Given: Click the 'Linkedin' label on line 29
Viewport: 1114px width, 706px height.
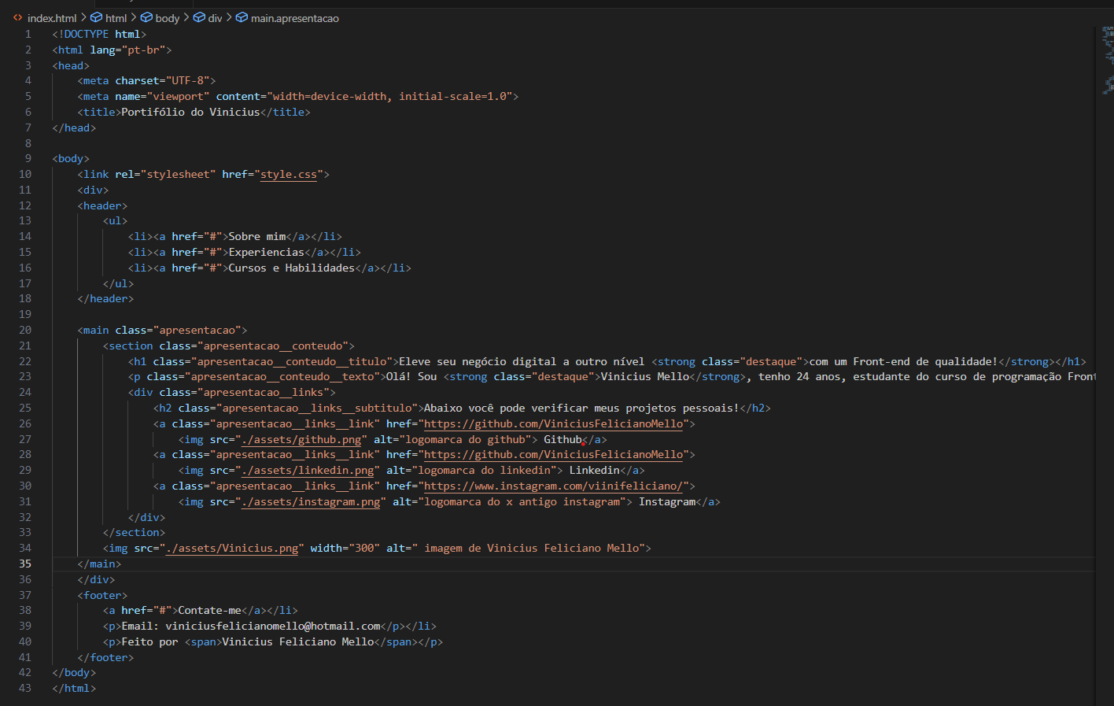Looking at the screenshot, I should point(594,471).
